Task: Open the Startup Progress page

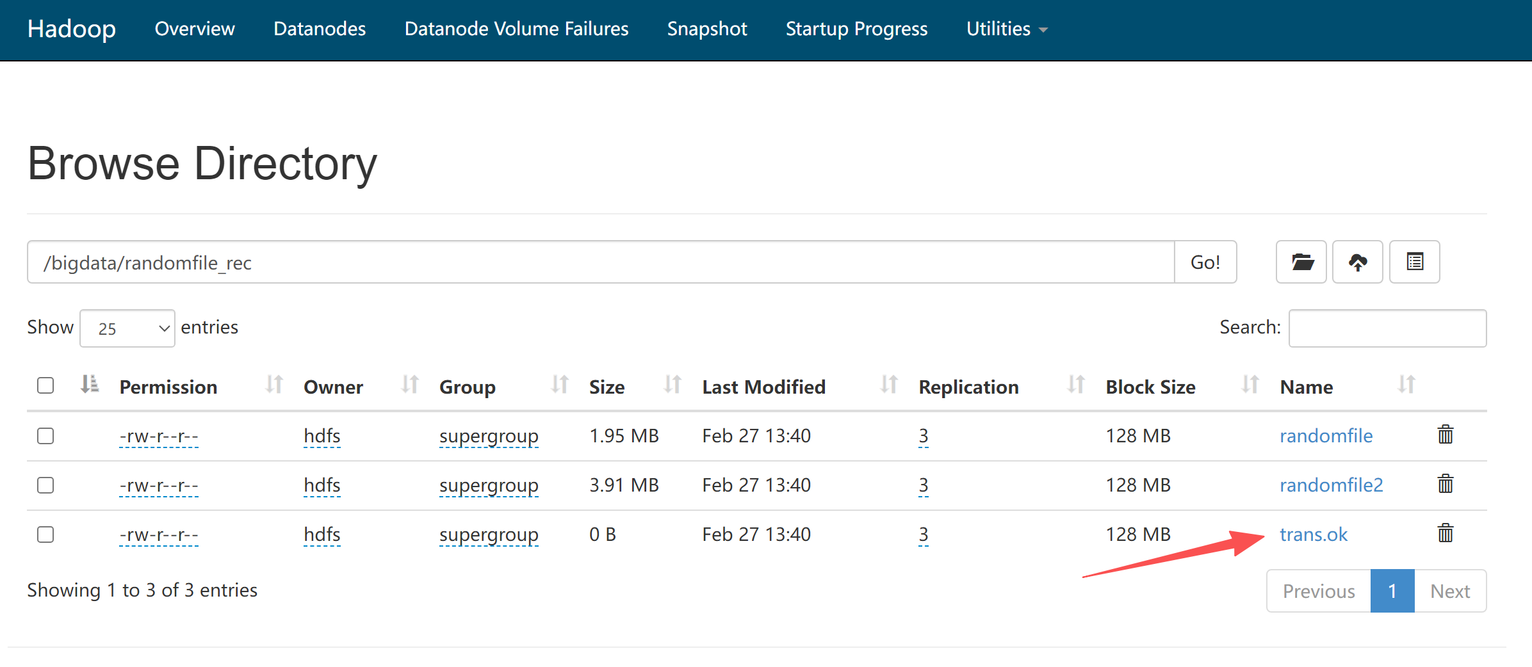Action: (856, 29)
